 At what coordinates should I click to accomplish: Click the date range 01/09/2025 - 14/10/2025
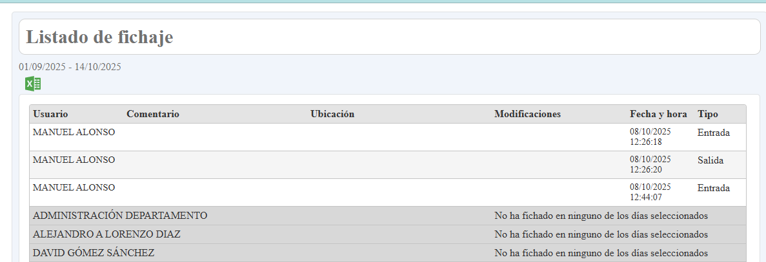click(x=70, y=66)
